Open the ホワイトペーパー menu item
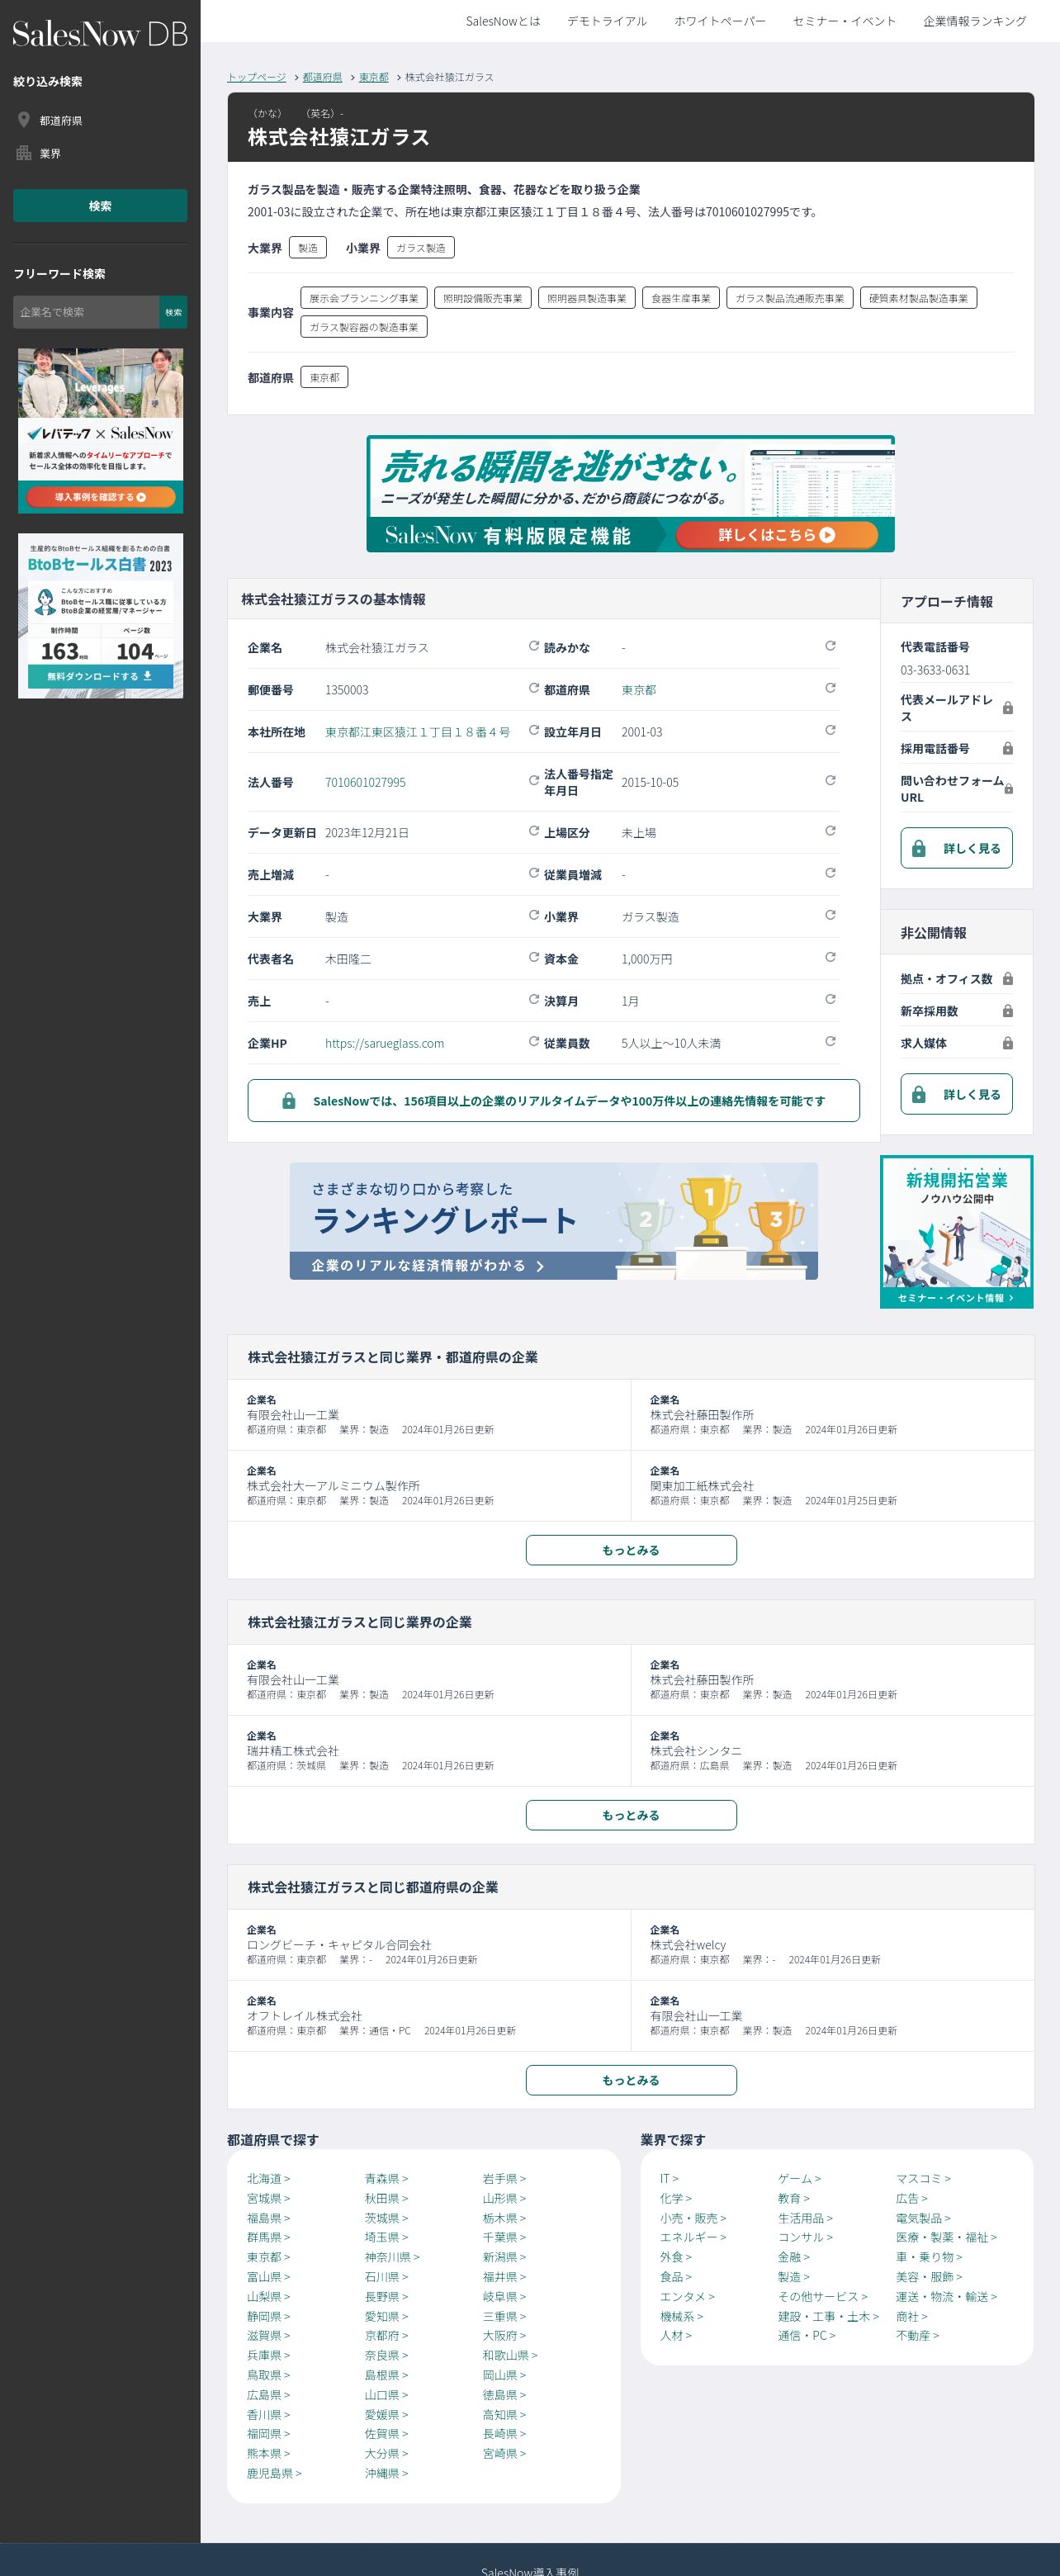 click(720, 21)
